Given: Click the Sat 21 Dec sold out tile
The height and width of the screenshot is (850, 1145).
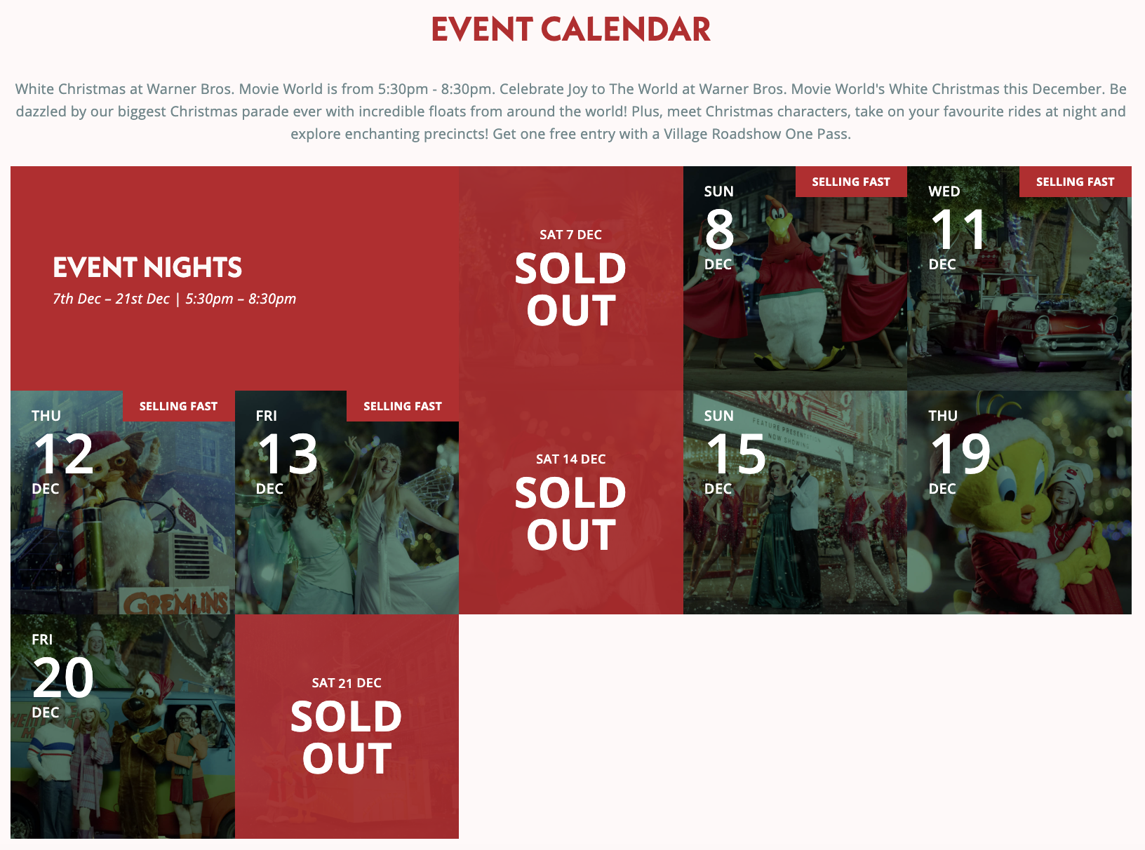Looking at the screenshot, I should (x=347, y=727).
